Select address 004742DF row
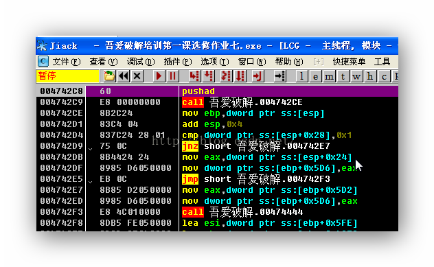The image size is (434, 267). (x=217, y=168)
